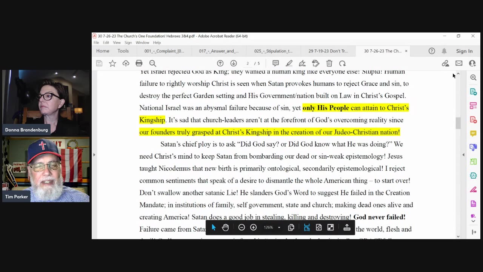Click the Sign In button
The image size is (483, 272).
[464, 51]
